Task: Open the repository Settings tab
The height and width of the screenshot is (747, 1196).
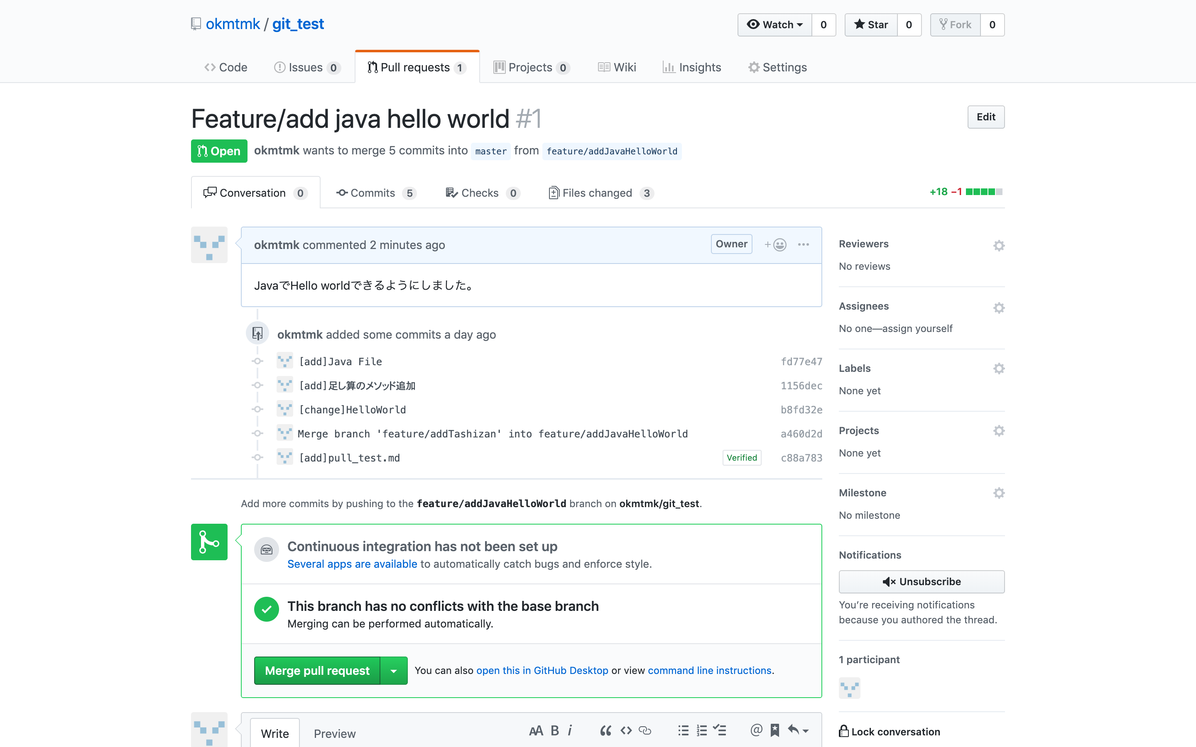Action: [x=777, y=67]
